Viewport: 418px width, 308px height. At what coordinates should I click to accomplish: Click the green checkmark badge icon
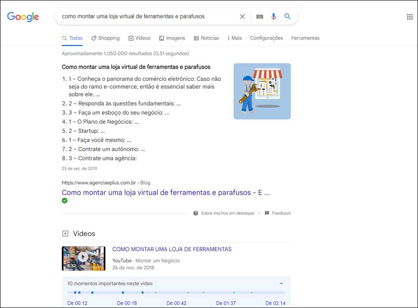(x=65, y=201)
